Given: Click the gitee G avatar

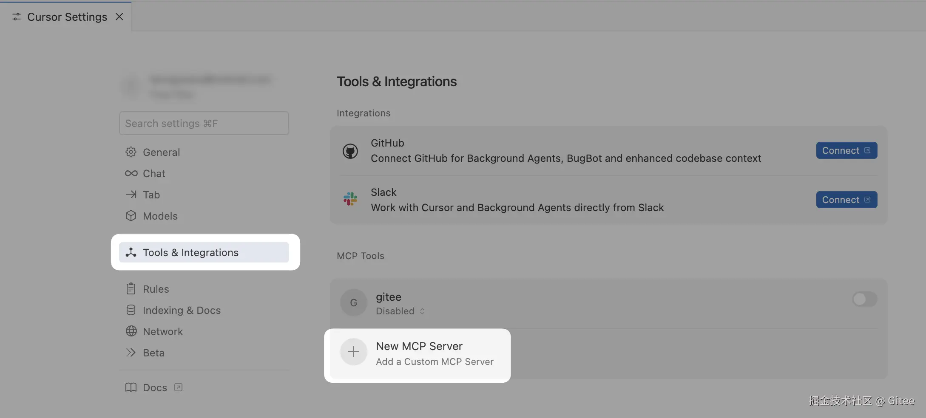Looking at the screenshot, I should pyautogui.click(x=354, y=302).
